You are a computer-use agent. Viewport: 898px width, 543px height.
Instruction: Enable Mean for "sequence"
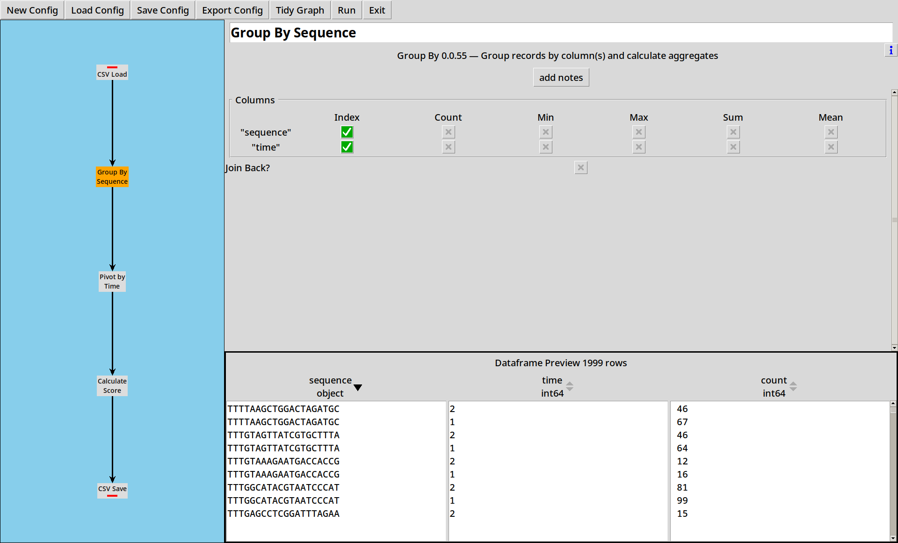point(831,132)
